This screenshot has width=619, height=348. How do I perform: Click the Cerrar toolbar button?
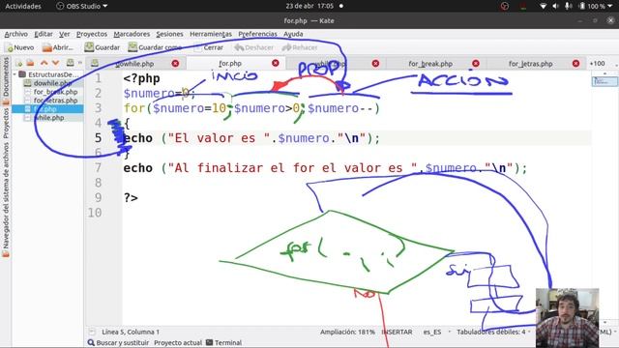coord(209,47)
